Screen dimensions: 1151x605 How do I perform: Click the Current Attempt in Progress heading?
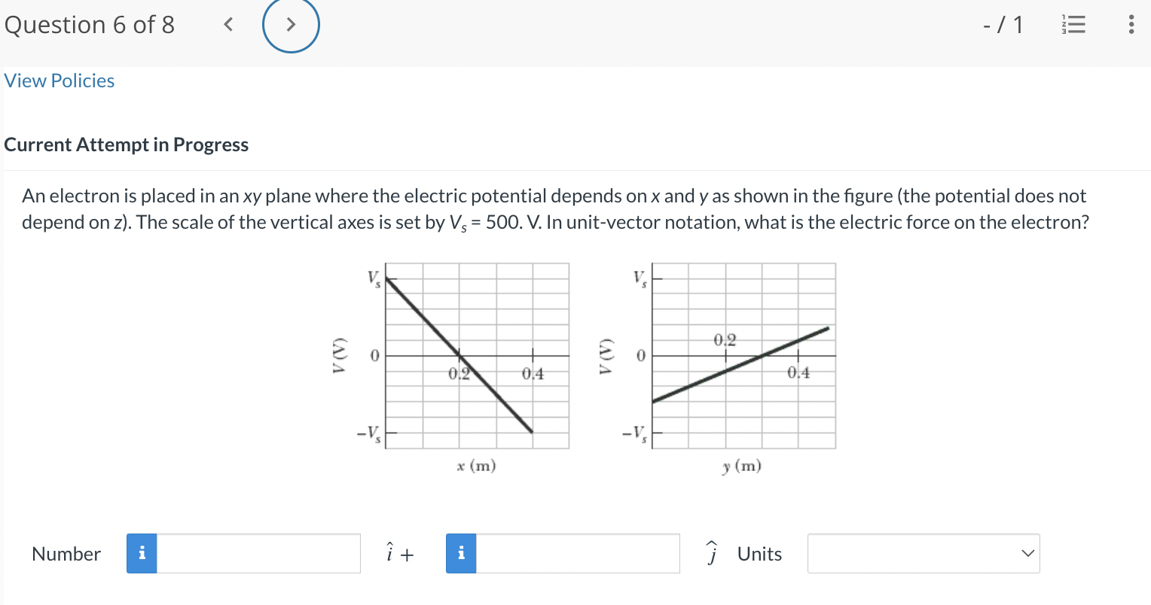[126, 144]
